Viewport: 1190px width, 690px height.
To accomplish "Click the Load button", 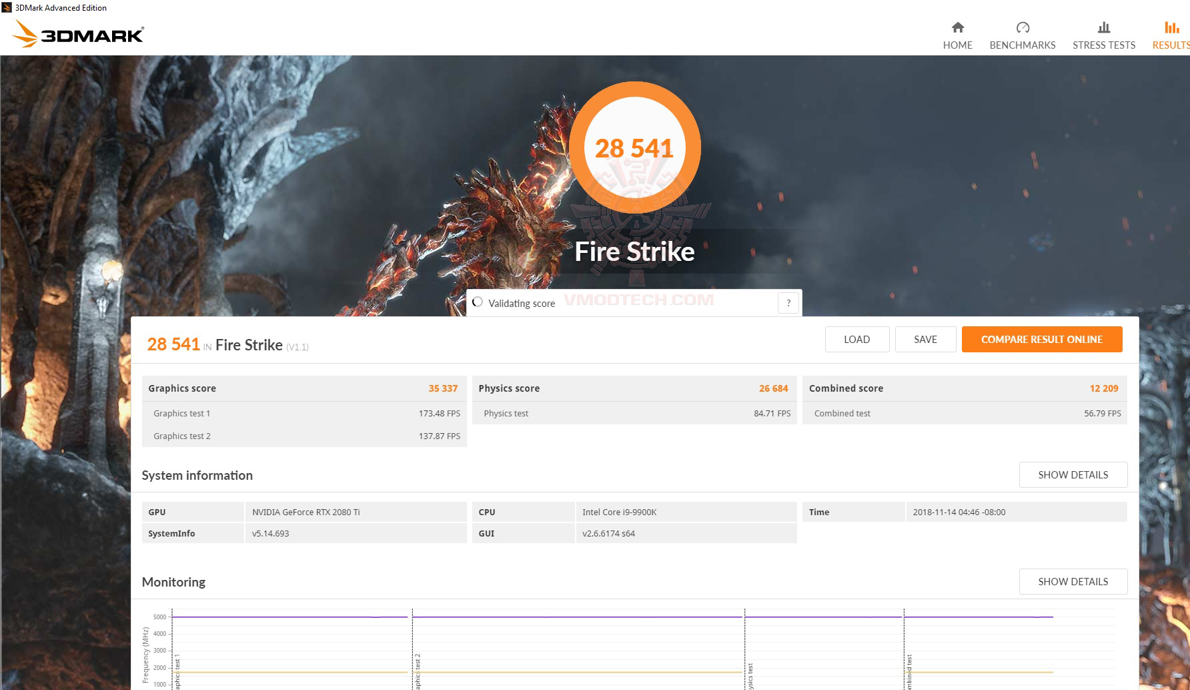I will (x=856, y=339).
